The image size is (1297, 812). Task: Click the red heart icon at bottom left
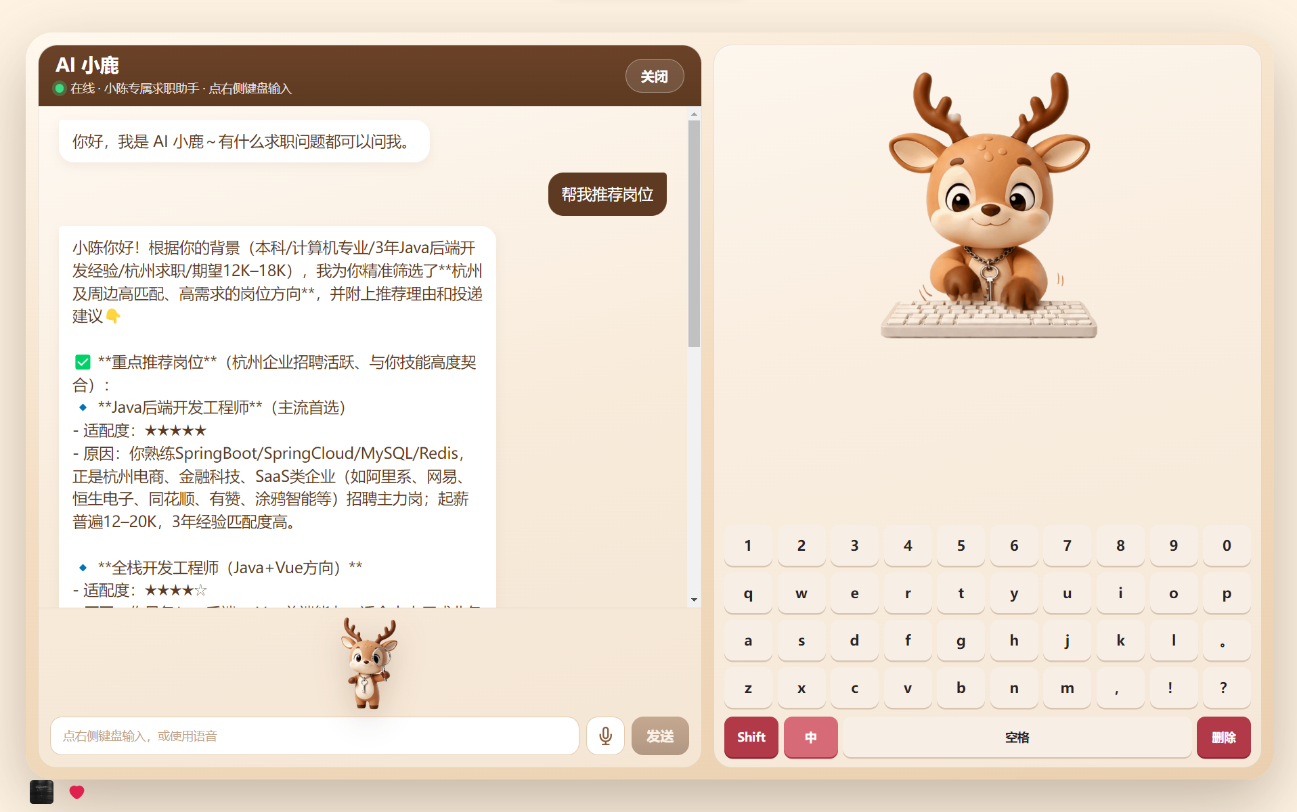[x=76, y=792]
